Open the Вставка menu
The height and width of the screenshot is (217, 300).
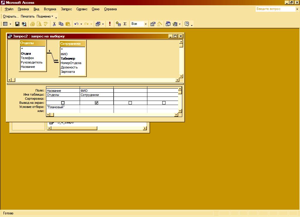tap(50, 9)
